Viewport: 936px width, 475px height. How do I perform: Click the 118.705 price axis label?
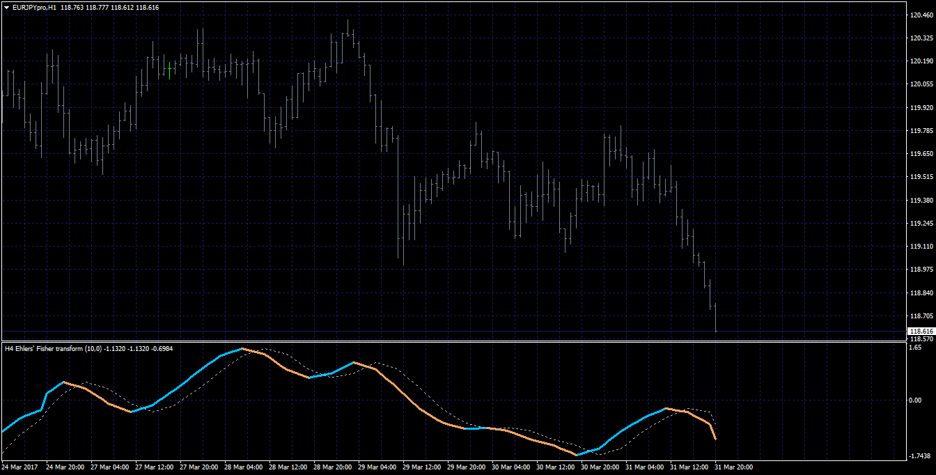point(921,316)
